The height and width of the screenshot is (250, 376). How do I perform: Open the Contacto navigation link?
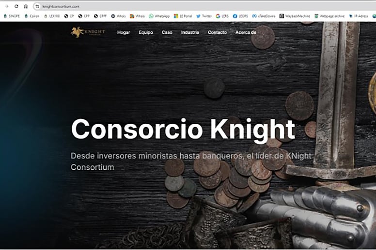tap(217, 32)
